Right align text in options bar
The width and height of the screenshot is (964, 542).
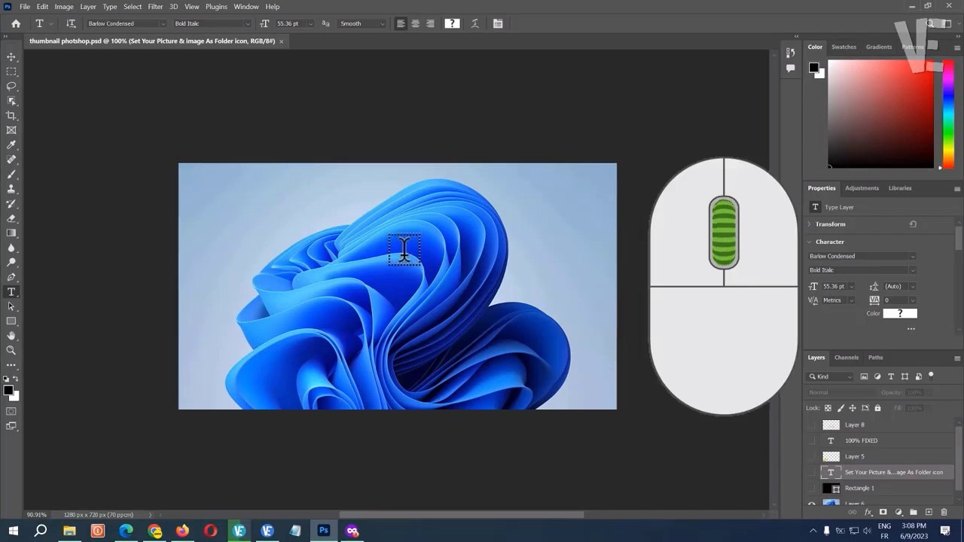point(430,23)
